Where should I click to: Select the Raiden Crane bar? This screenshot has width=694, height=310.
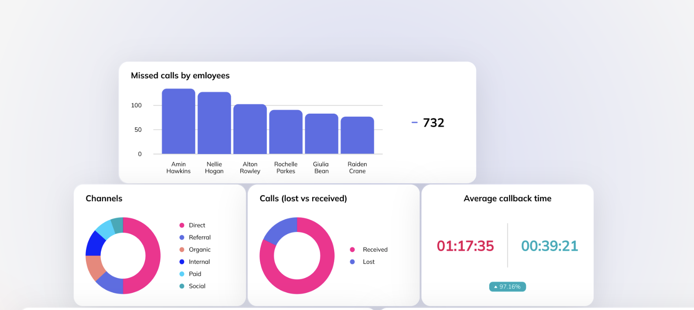357,136
